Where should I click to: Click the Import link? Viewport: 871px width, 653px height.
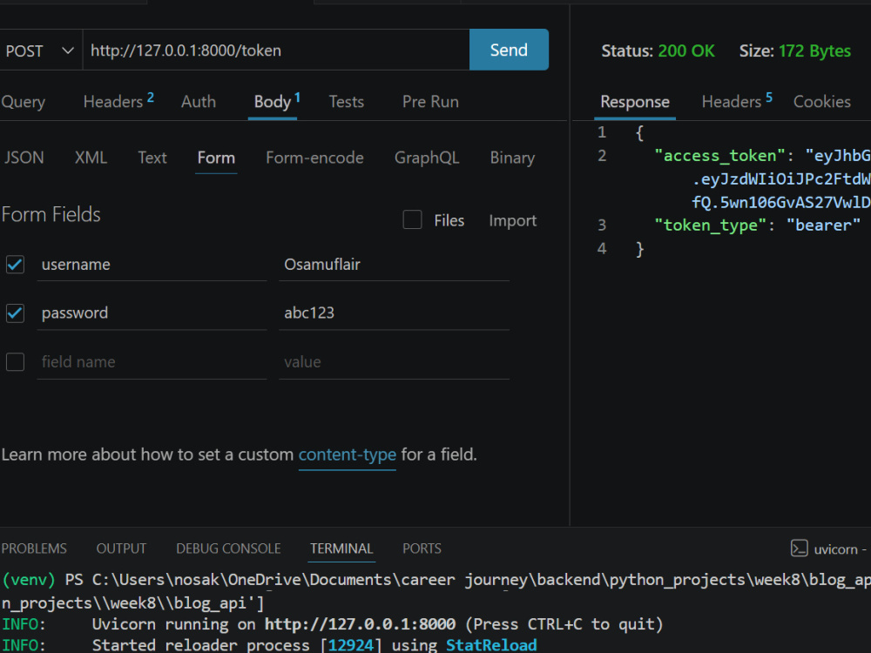click(x=513, y=220)
